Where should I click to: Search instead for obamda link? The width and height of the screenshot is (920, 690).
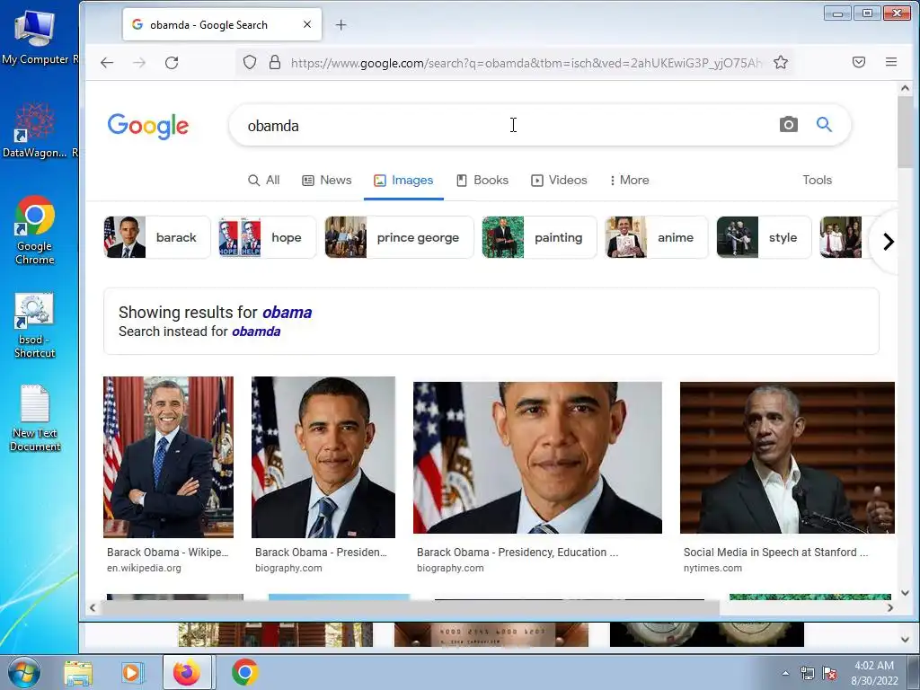pyautogui.click(x=256, y=332)
